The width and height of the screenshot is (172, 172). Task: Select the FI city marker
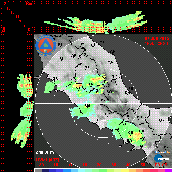click(60, 45)
